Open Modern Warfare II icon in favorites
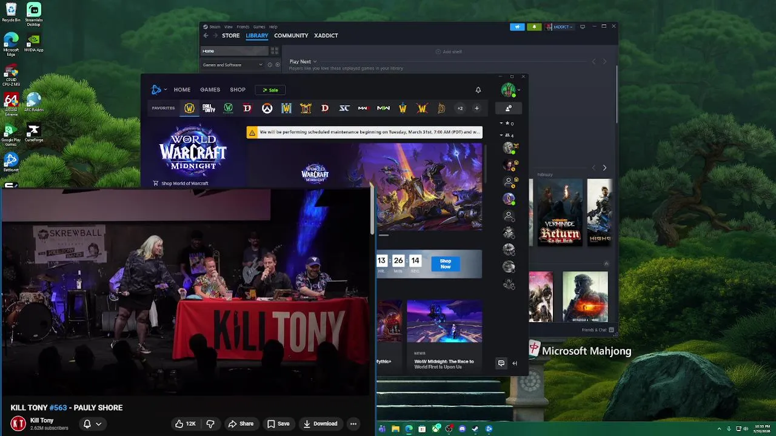This screenshot has height=436, width=776. [x=383, y=108]
